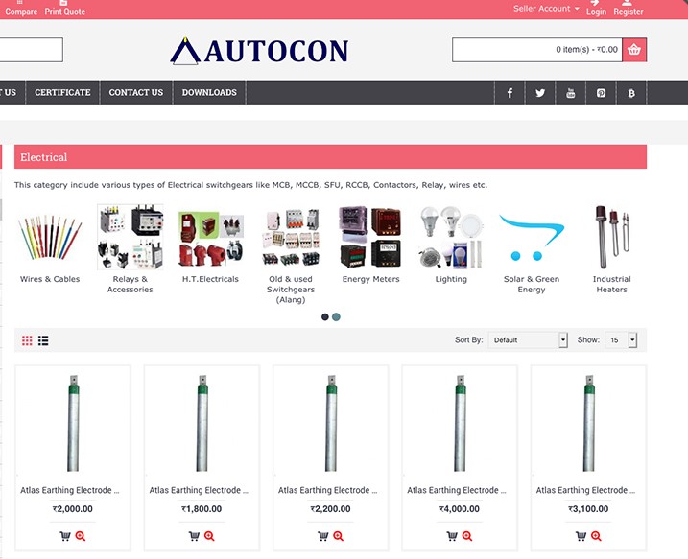Click the Login link
Image resolution: width=688 pixels, height=559 pixels.
tap(596, 9)
